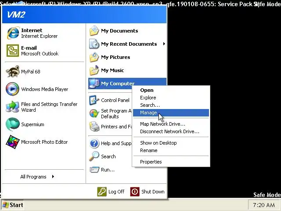This screenshot has height=211, width=281.
Task: Click the "Internet Explorer" subtitle text
Action: (x=40, y=36)
